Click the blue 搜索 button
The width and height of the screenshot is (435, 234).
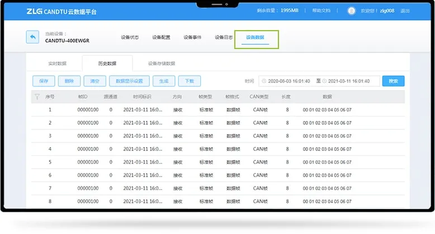[x=393, y=81]
